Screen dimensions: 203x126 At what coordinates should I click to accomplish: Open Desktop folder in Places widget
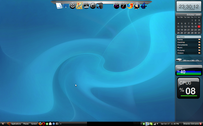[189, 42]
